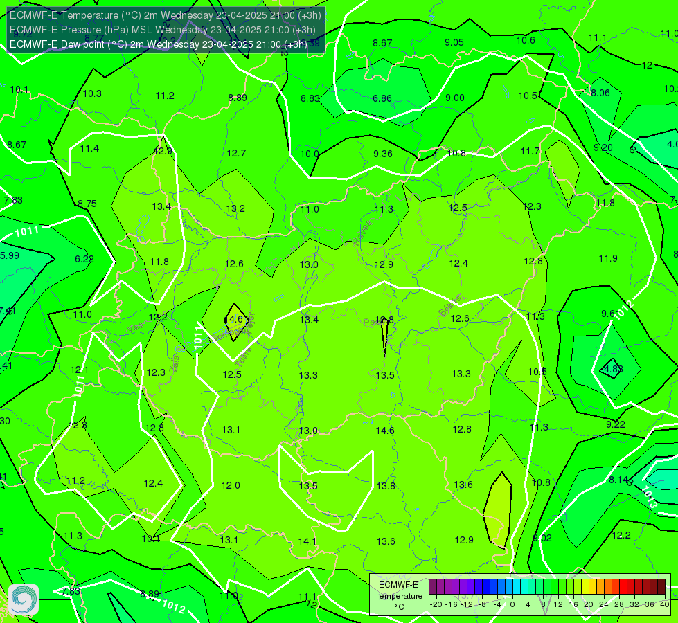Click the 13.8 temperature value
This screenshot has width=678, height=623.
pyautogui.click(x=386, y=487)
